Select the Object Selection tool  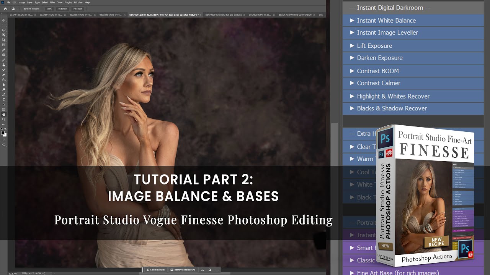[x=4, y=35]
